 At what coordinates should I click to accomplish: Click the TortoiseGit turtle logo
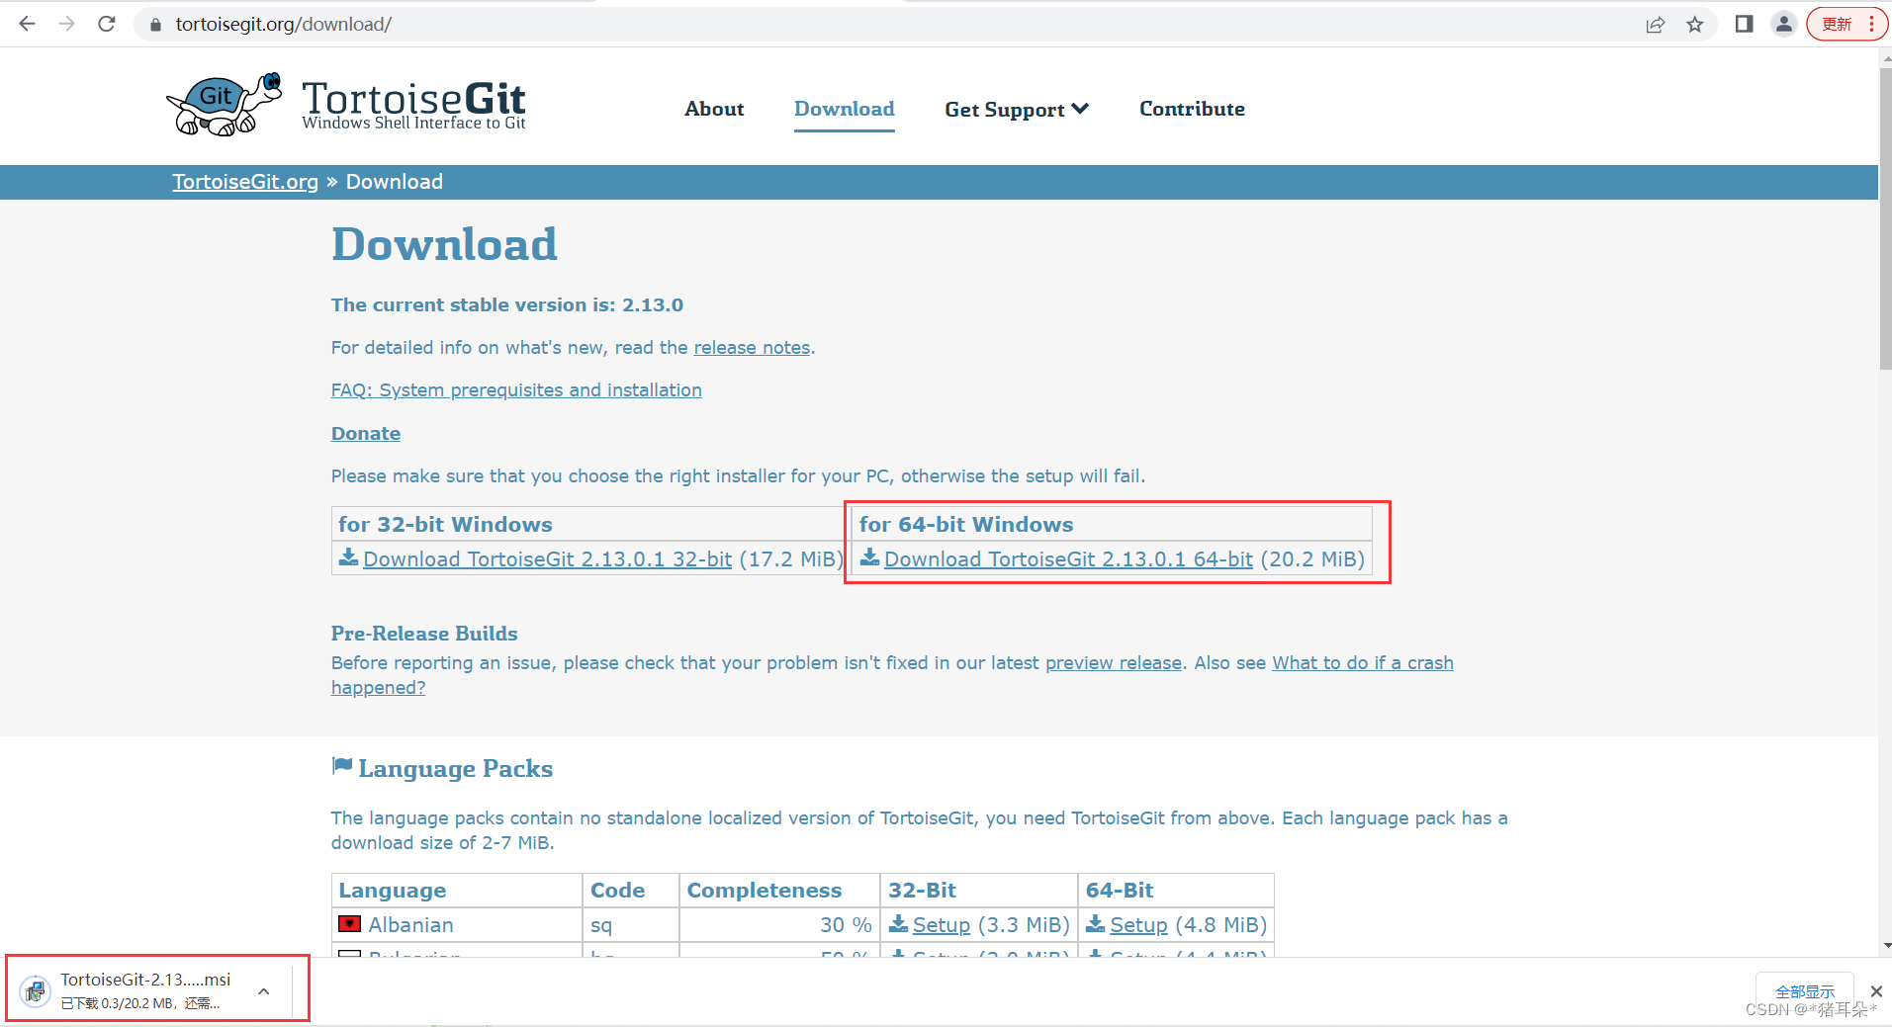tap(225, 104)
